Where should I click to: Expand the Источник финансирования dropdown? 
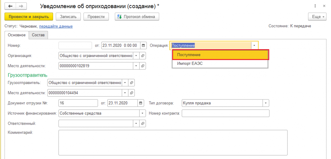pyautogui.click(x=143, y=113)
